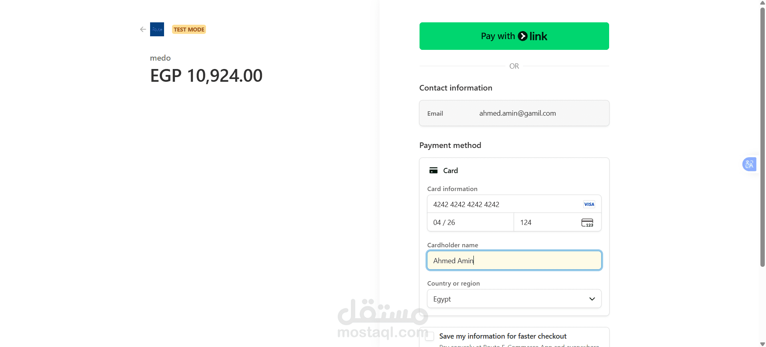The width and height of the screenshot is (766, 347).
Task: Click the Visa card brand icon
Action: pos(589,204)
